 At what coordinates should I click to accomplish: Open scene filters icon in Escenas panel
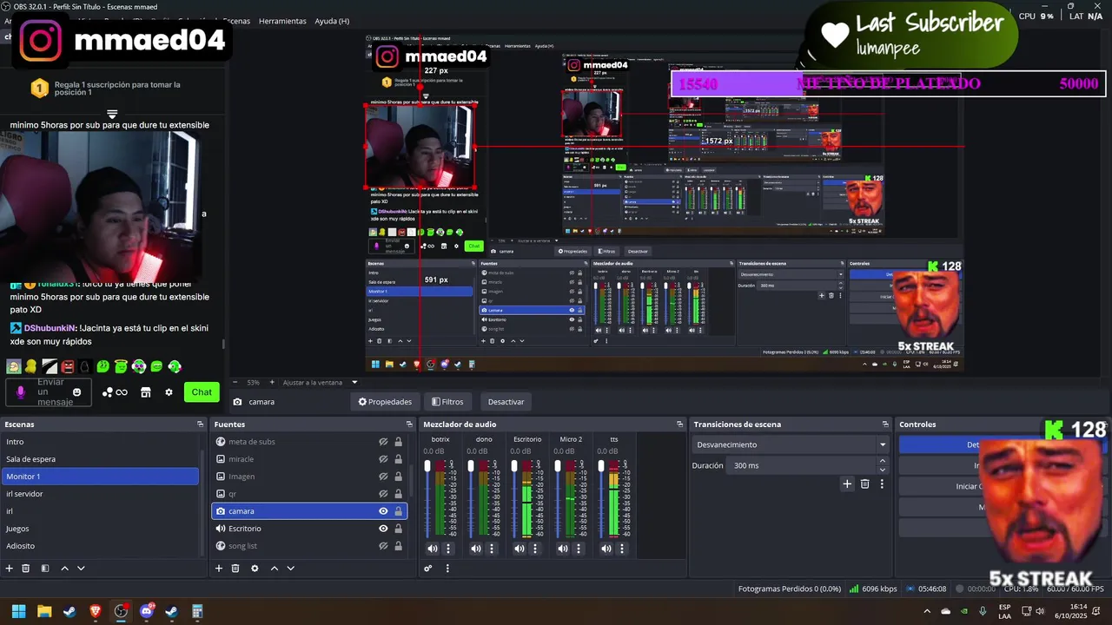pyautogui.click(x=45, y=569)
